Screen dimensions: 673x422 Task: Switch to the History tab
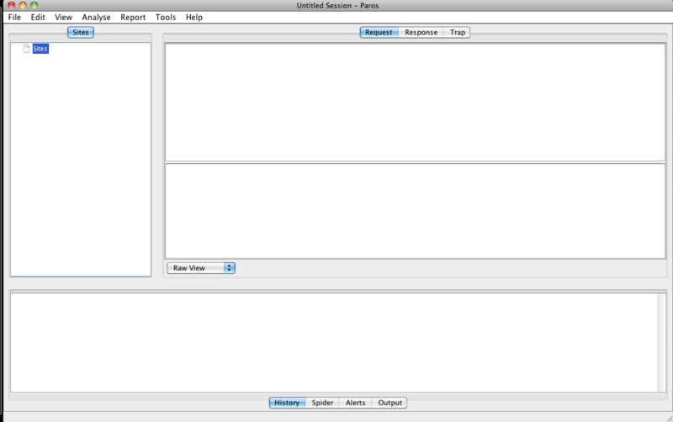click(287, 403)
